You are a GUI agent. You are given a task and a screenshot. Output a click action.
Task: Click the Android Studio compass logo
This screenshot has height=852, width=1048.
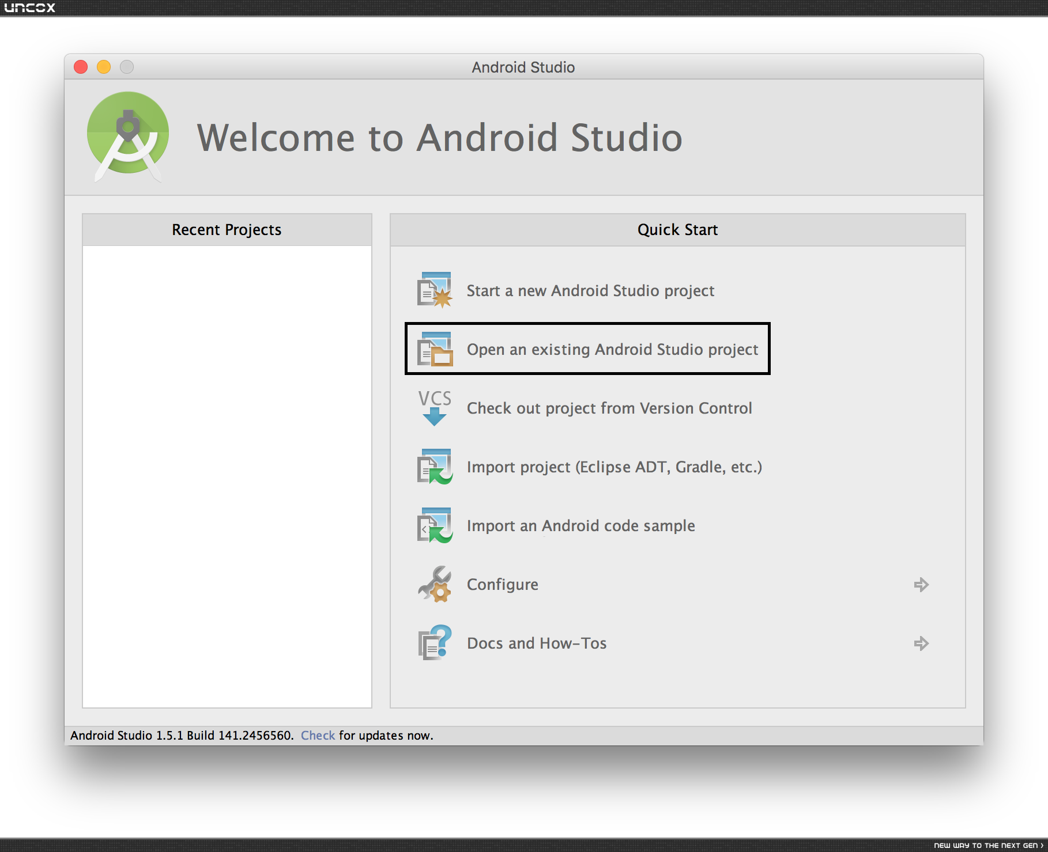point(128,137)
